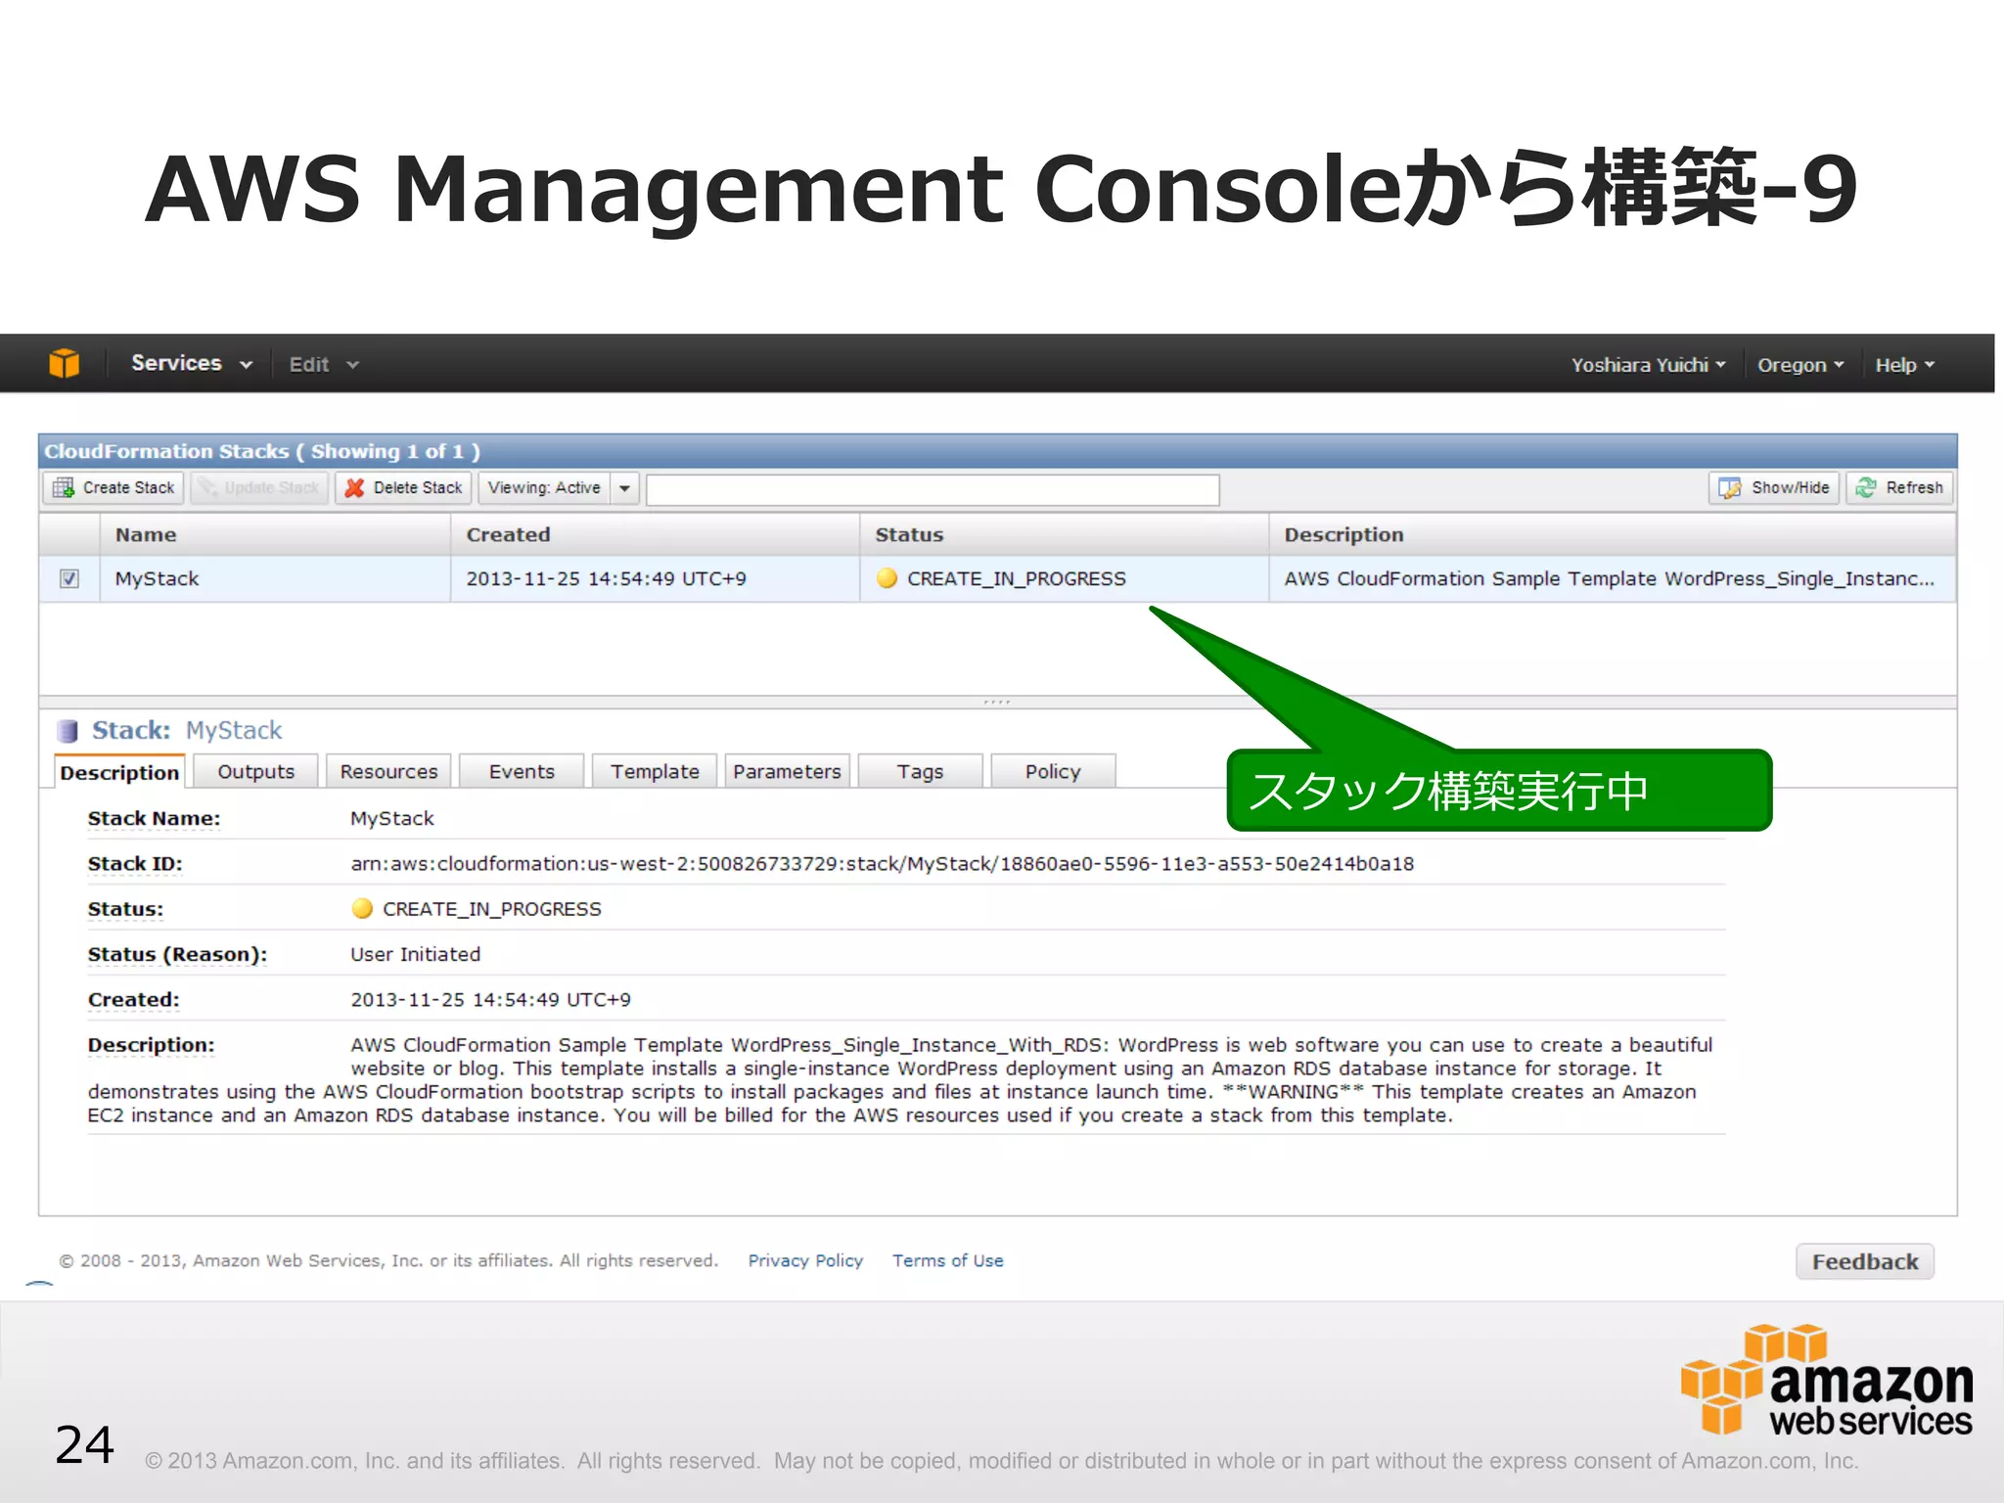
Task: Open the Oregon region selector
Action: (1800, 365)
